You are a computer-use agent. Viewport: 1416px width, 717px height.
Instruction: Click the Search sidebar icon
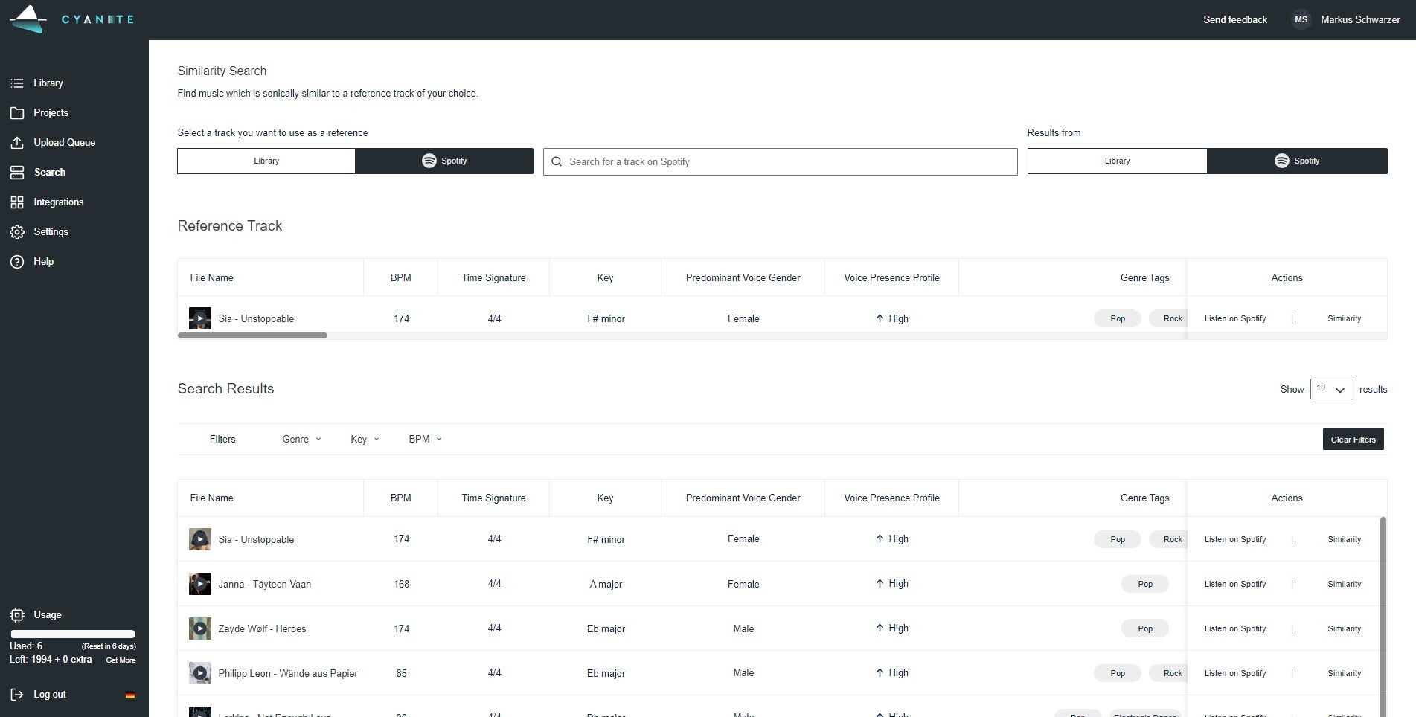pos(17,173)
